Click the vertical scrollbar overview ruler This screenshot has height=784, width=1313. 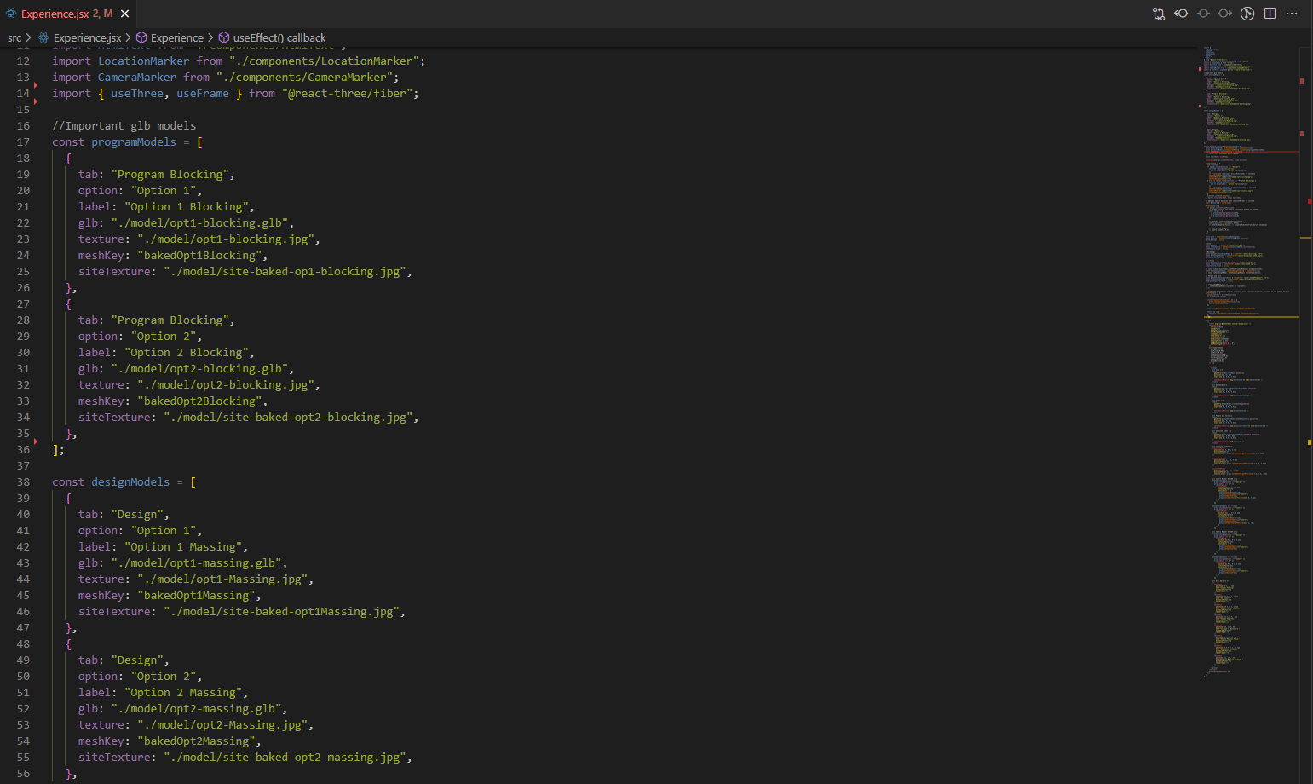1305,341
